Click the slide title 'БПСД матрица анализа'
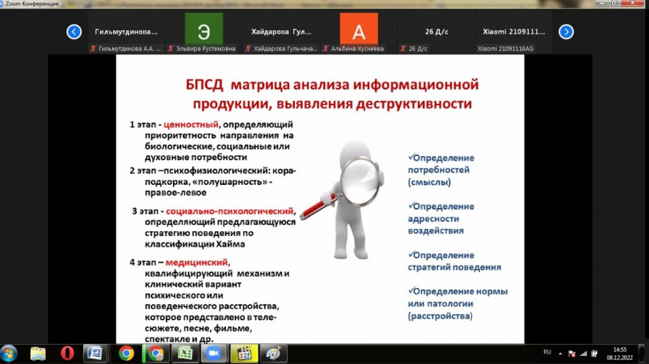Viewport: 649px width, 364px height. (x=332, y=94)
